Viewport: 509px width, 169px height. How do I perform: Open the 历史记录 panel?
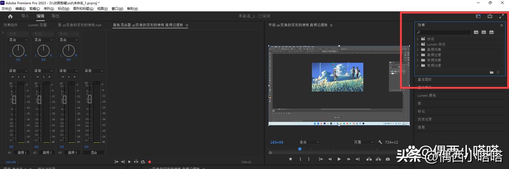[425, 119]
